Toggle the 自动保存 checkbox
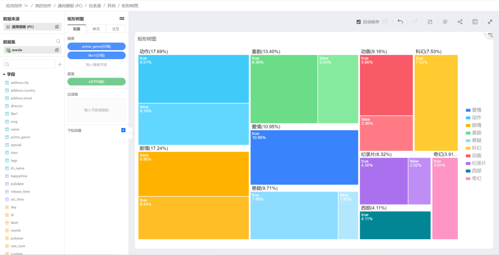Screen dimensions: 499x255 [359, 22]
